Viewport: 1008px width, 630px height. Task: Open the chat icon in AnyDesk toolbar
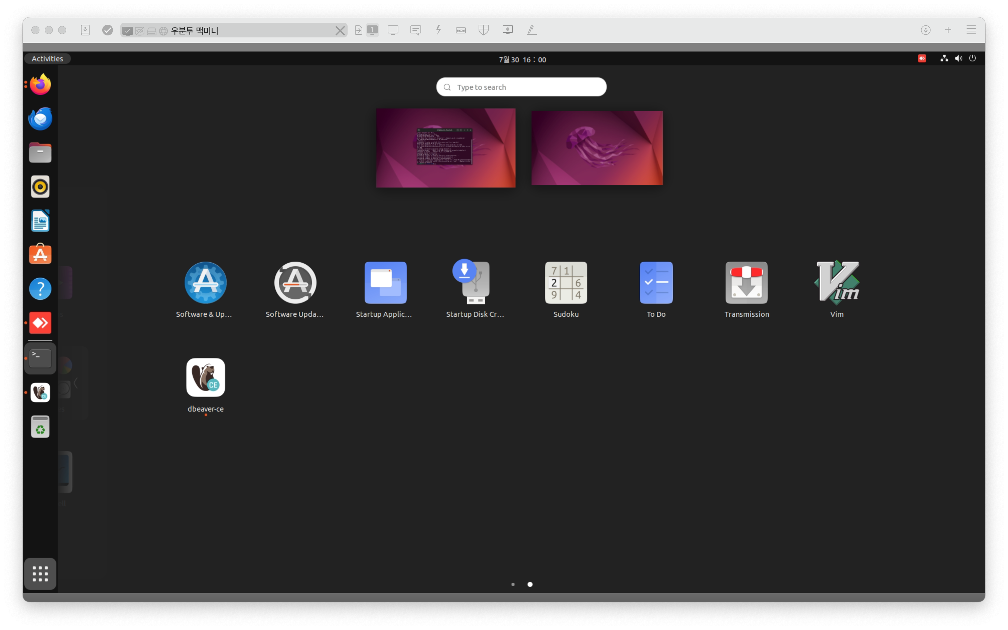pyautogui.click(x=416, y=30)
